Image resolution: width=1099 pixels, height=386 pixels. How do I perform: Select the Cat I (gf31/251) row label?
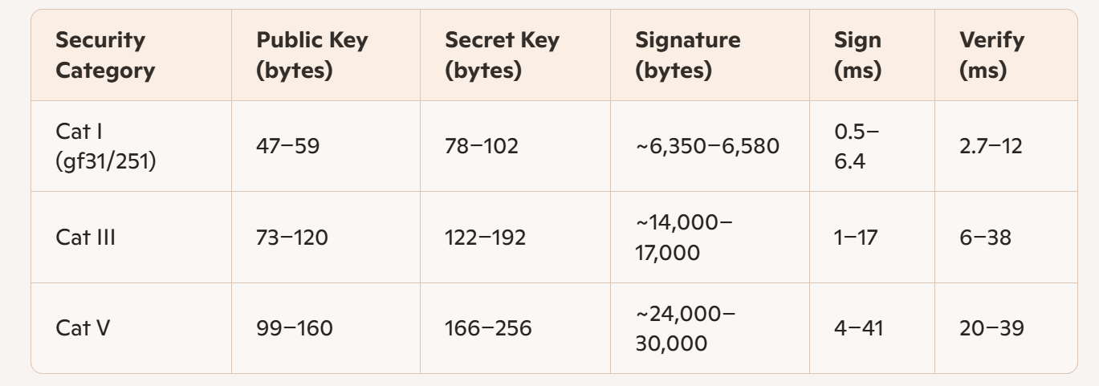coord(104,146)
